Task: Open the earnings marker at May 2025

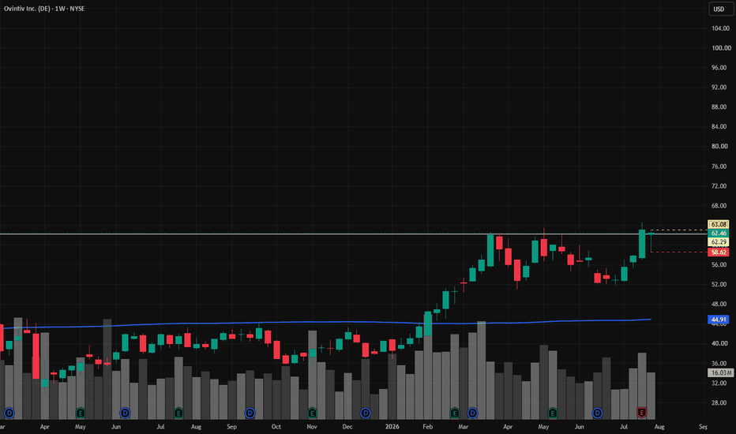Action: tap(81, 413)
